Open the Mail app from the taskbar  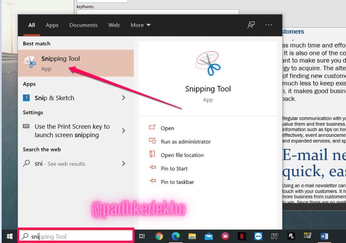pos(209,237)
